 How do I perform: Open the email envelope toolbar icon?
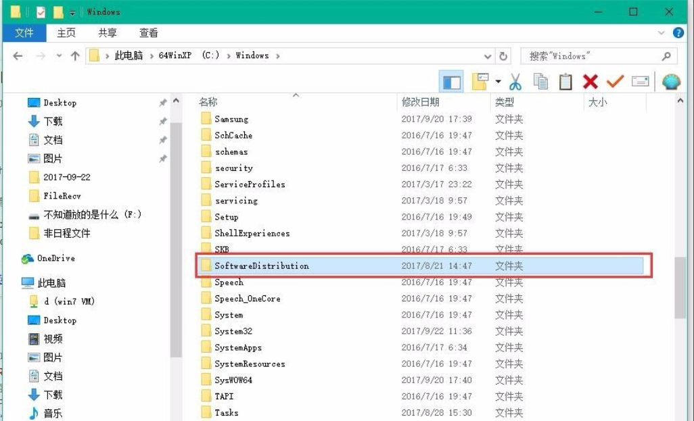(641, 81)
